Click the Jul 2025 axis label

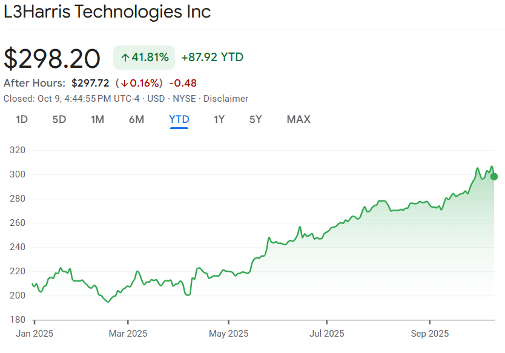328,334
